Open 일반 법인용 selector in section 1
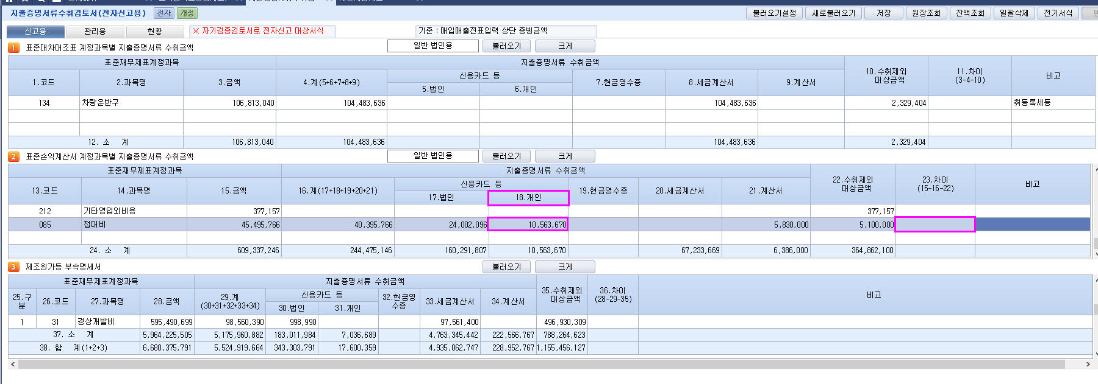The image size is (1098, 384). [432, 46]
